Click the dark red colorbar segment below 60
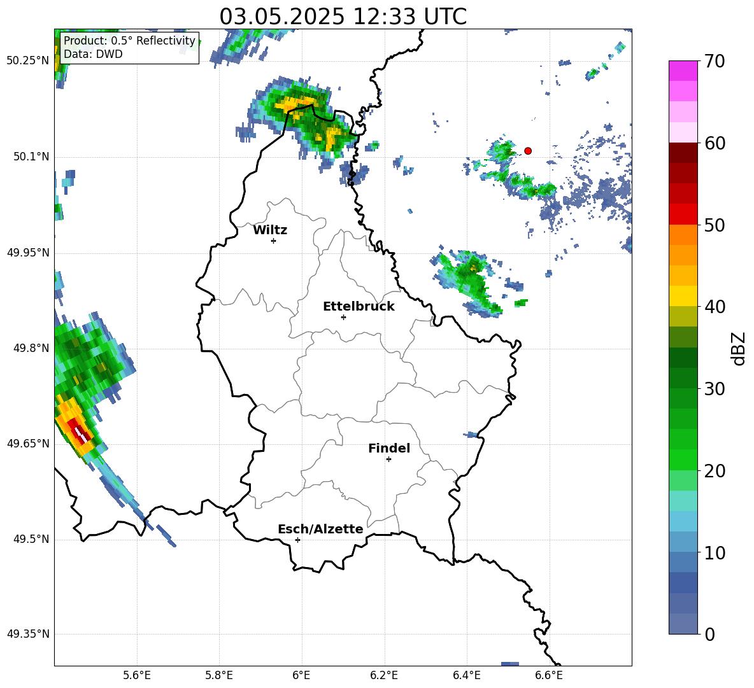The image size is (754, 688). point(683,153)
